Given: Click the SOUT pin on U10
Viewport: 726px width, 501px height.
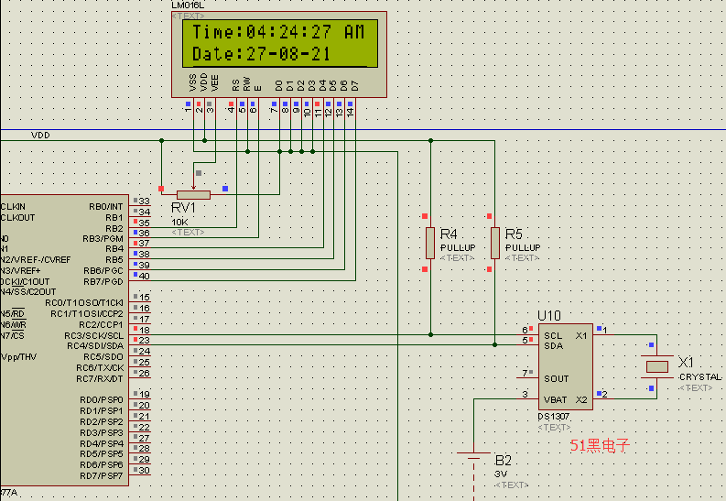Looking at the screenshot, I should coord(556,378).
